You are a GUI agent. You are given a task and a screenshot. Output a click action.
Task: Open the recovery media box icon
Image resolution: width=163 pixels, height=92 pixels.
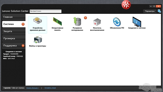97,22
